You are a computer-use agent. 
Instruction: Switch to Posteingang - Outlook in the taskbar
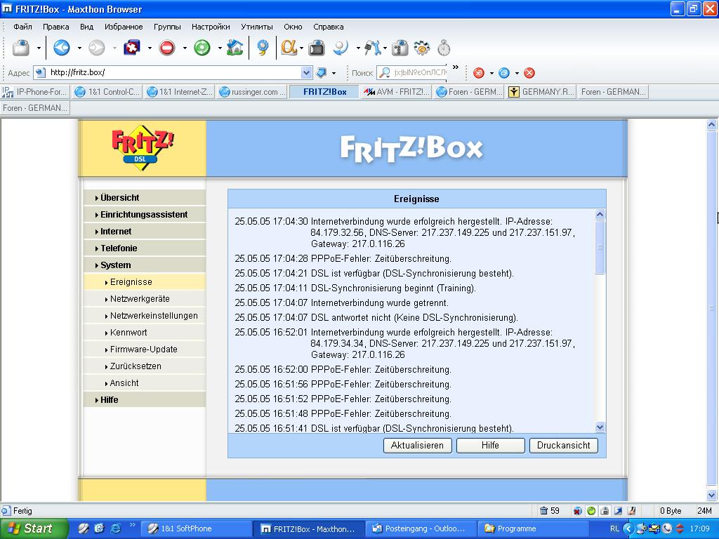[422, 528]
